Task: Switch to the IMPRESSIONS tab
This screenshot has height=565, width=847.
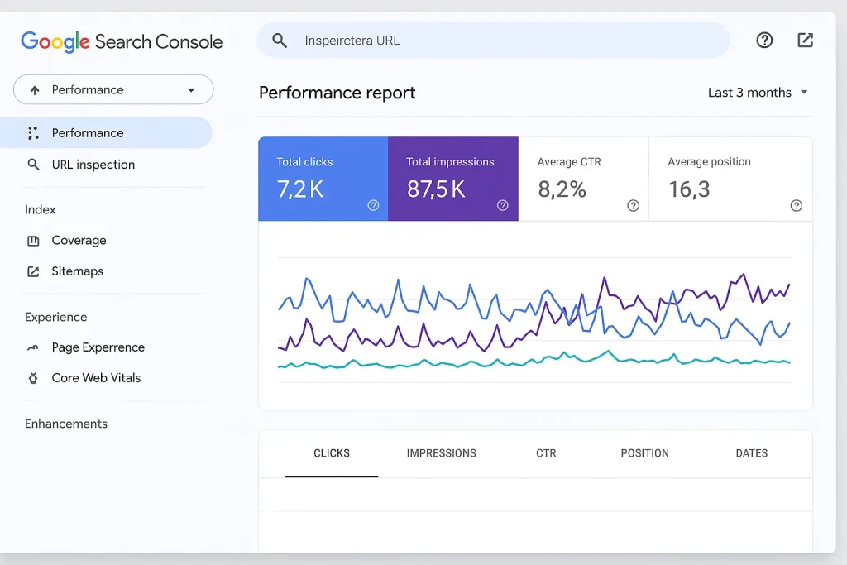Action: pos(441,453)
